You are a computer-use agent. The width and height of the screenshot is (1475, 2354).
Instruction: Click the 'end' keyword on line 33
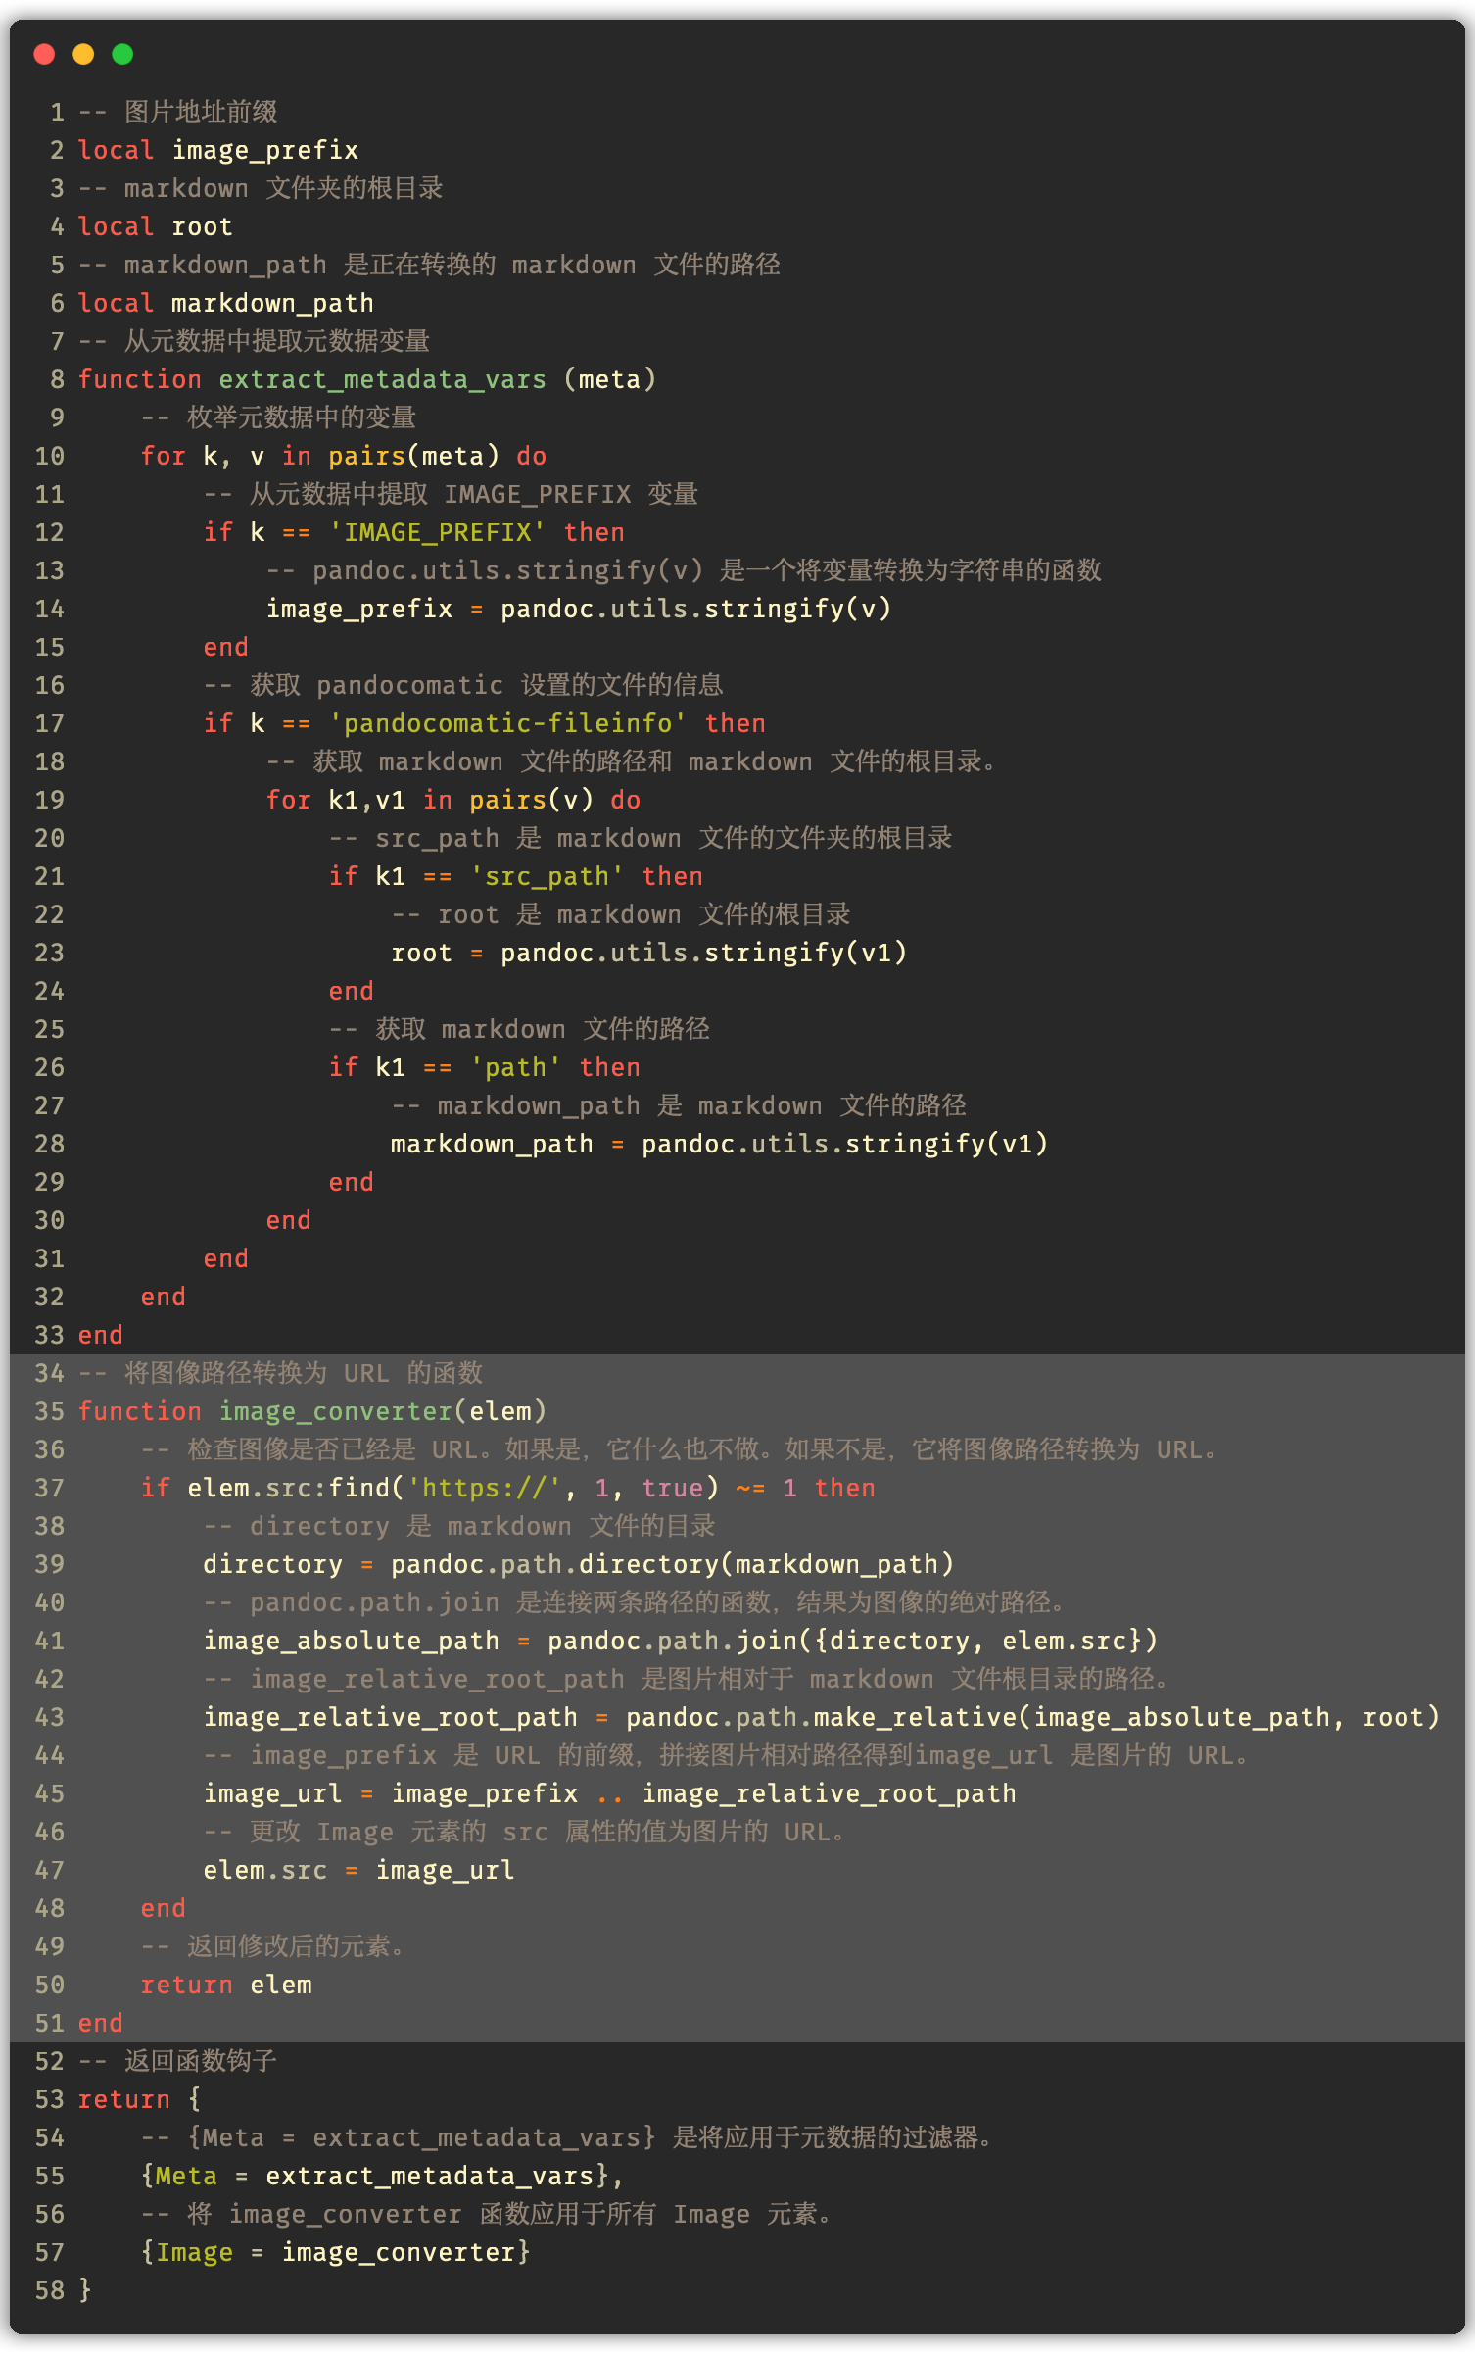pyautogui.click(x=101, y=1335)
